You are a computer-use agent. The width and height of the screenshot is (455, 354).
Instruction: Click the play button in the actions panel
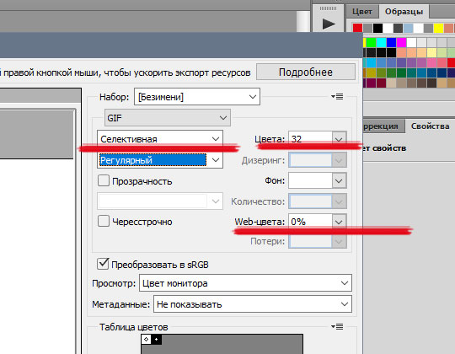(x=329, y=24)
